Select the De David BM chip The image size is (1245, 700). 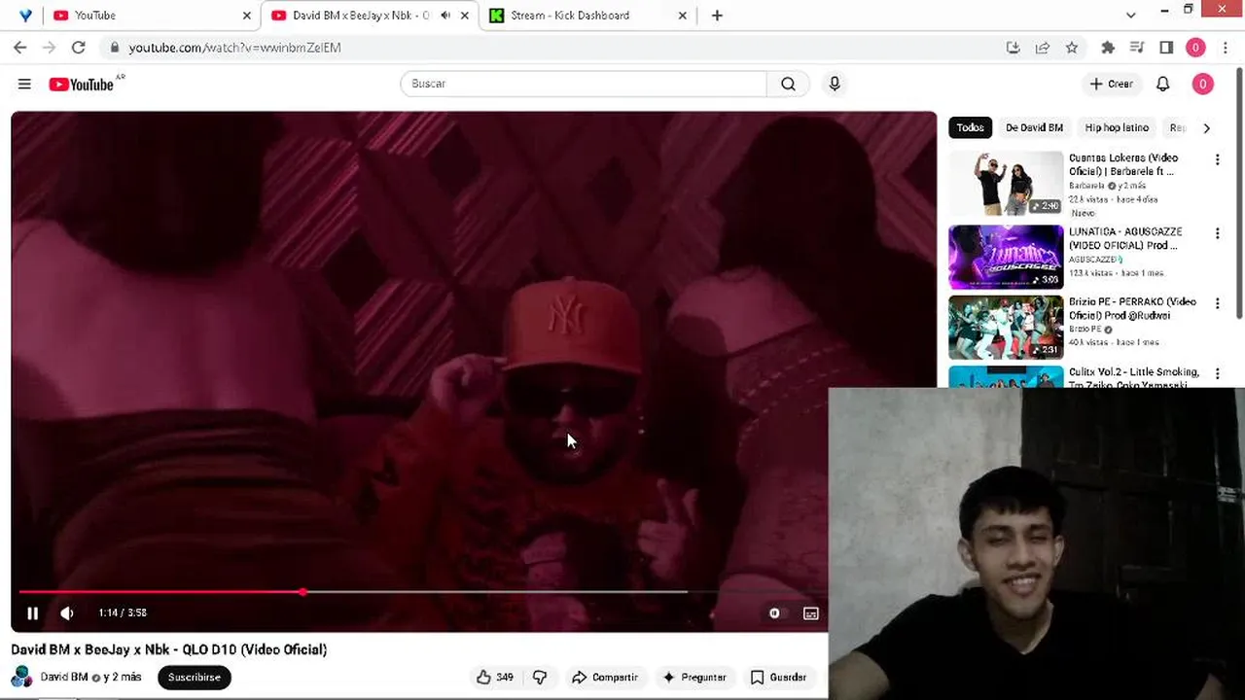pyautogui.click(x=1034, y=127)
